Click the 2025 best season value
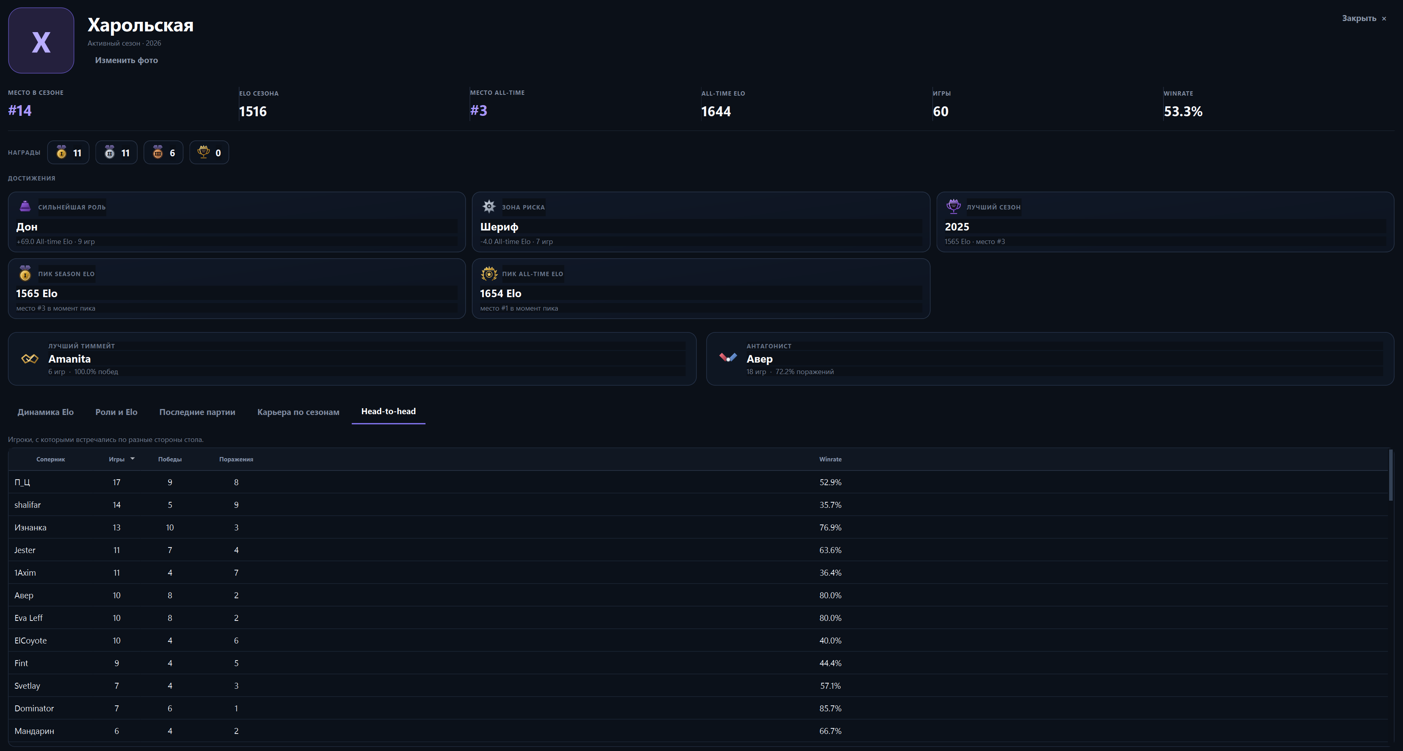This screenshot has width=1403, height=751. click(957, 227)
